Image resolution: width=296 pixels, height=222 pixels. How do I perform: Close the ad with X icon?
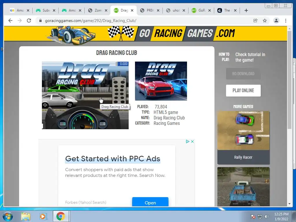(192, 141)
